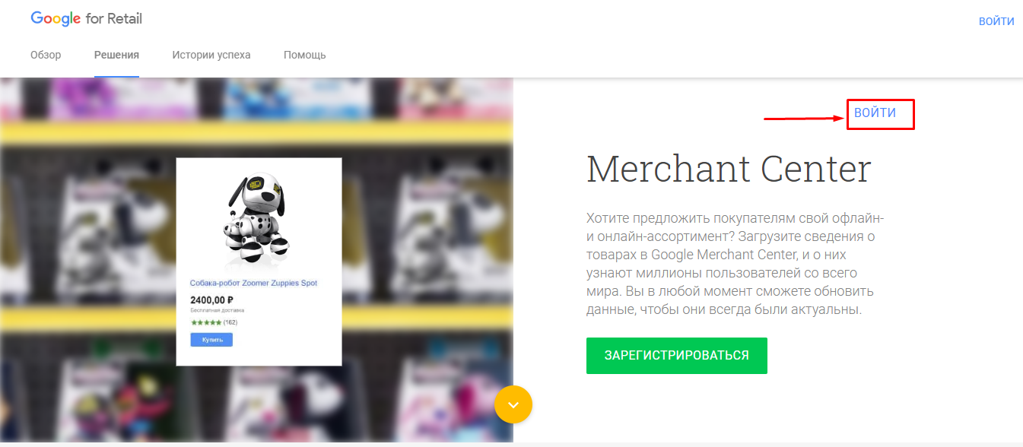Click the 2400,00 ₽ price

coord(211,300)
